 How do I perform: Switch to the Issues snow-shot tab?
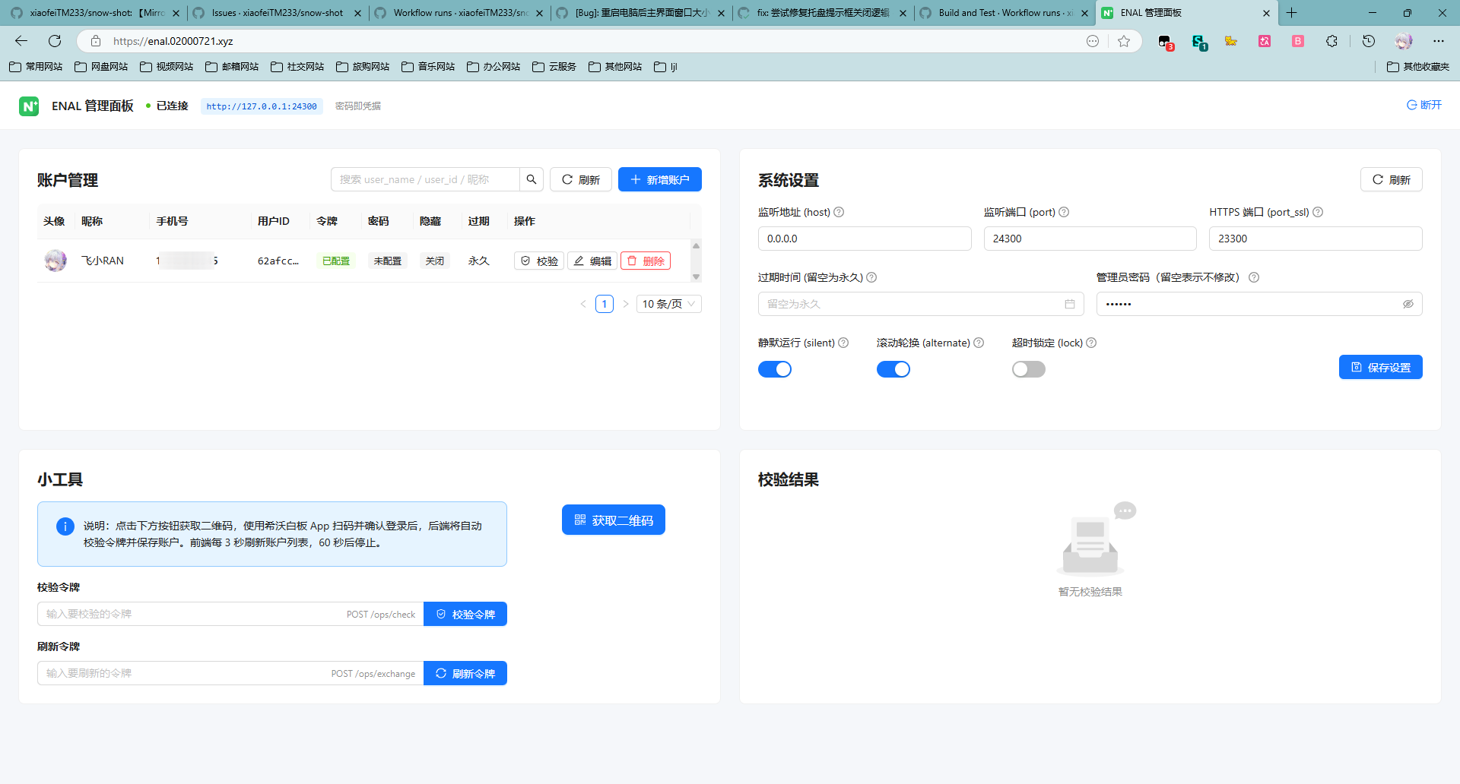(x=278, y=13)
